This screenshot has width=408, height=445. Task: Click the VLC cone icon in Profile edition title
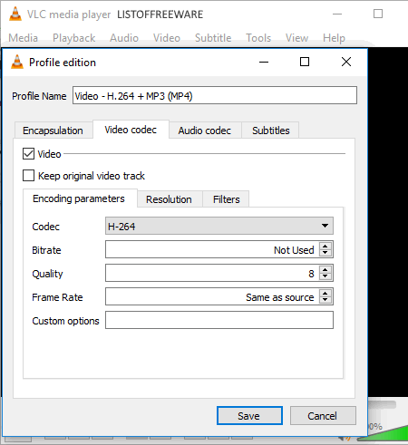coord(17,62)
